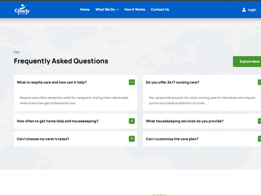Click the user profile icon beside Login
This screenshot has width=261, height=195.
(244, 10)
